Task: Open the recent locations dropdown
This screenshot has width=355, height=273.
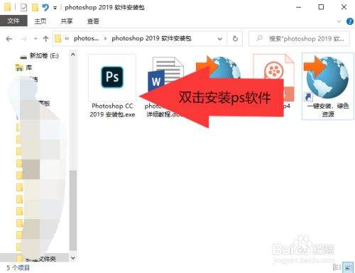Action: [x=35, y=38]
